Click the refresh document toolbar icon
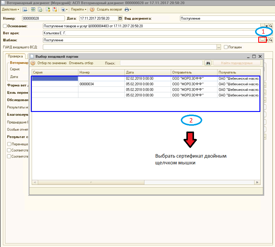 (33, 9)
